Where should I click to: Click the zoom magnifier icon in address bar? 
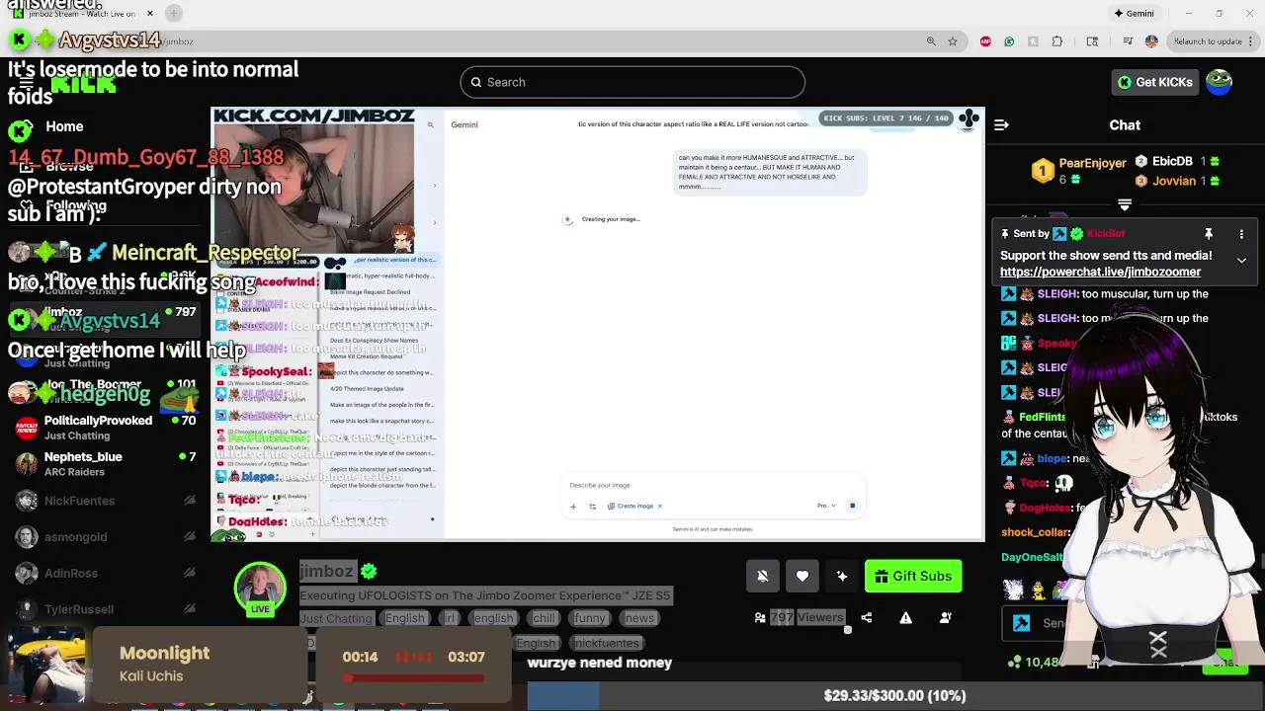931,41
